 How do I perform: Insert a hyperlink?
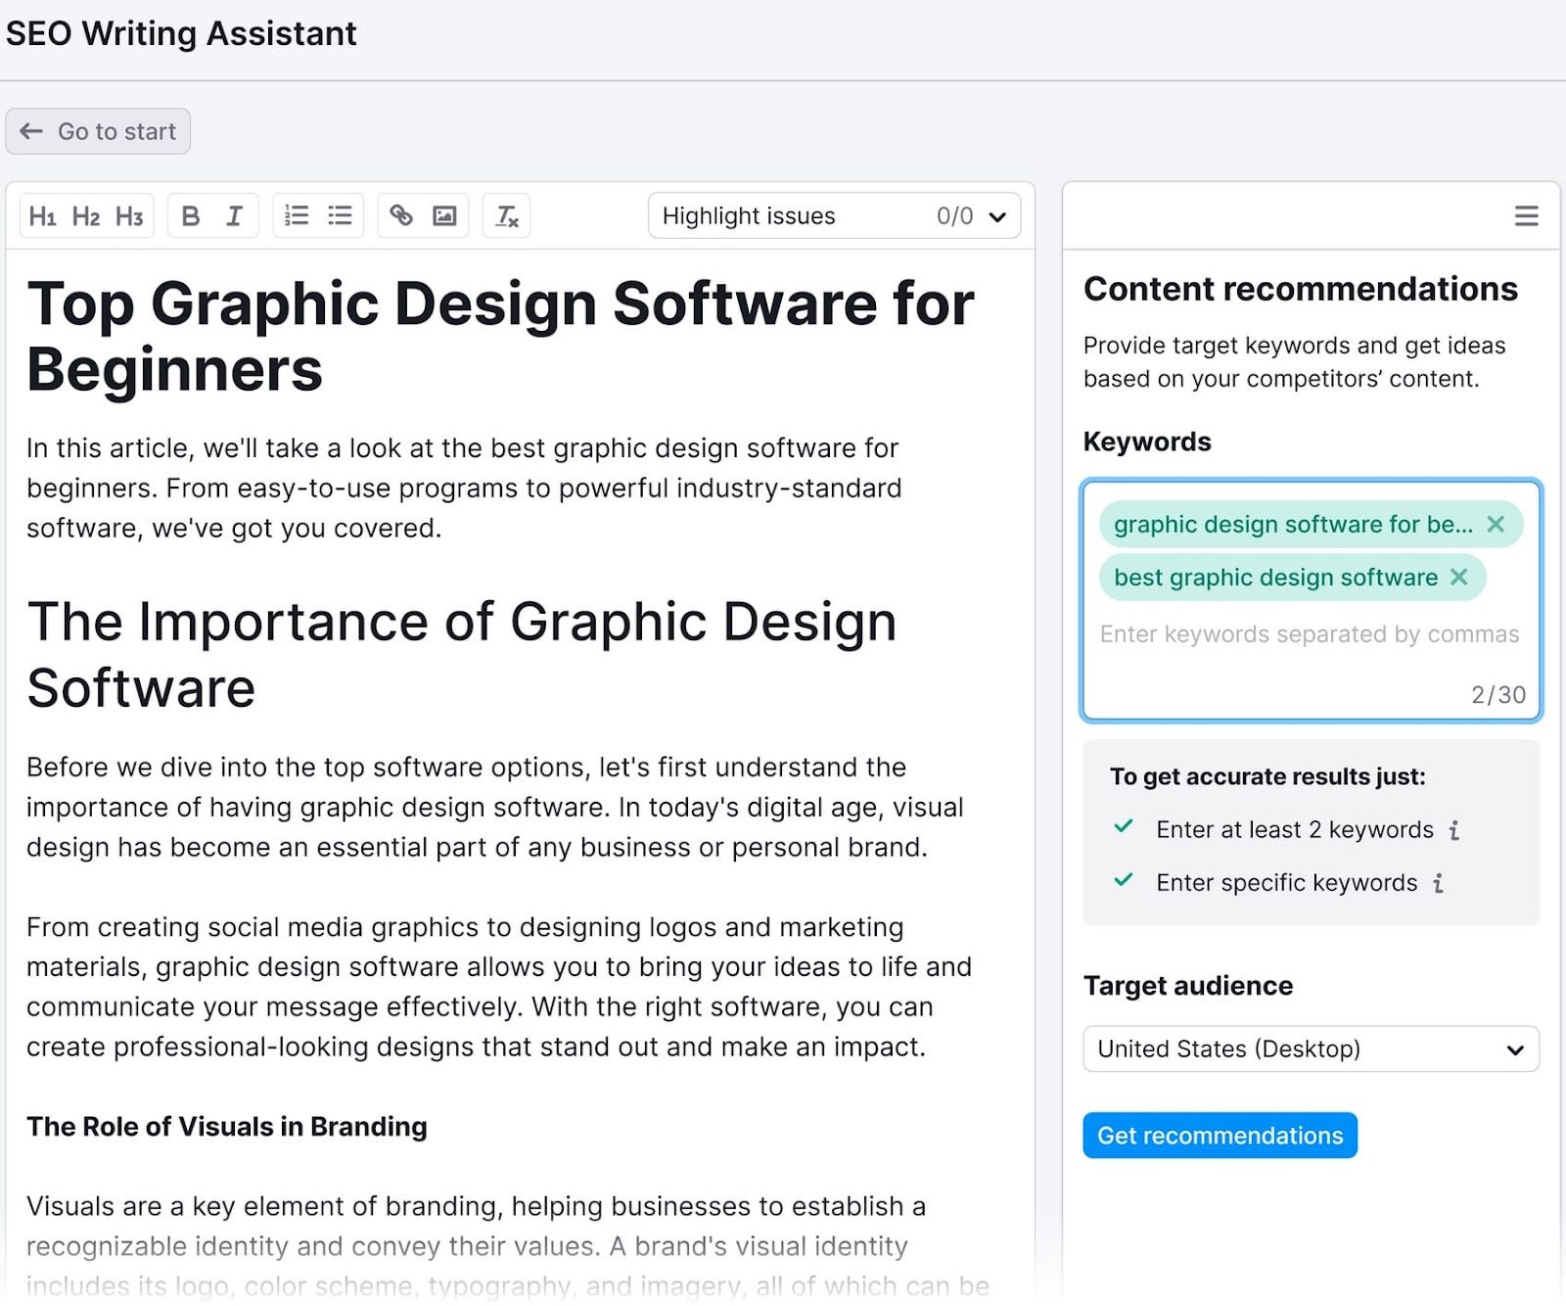[x=401, y=215]
